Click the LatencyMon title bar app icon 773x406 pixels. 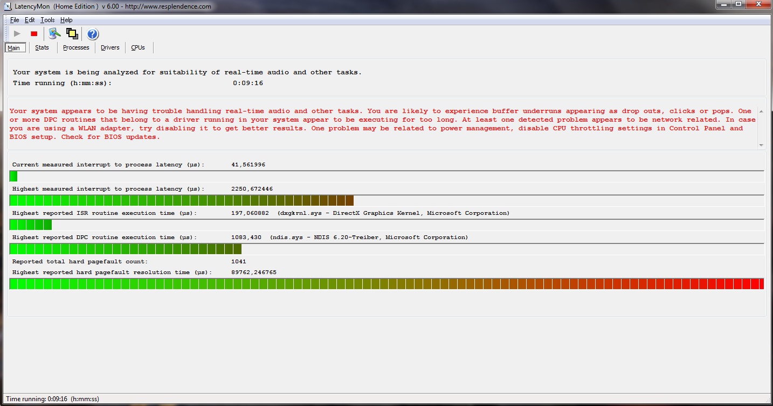(x=9, y=6)
